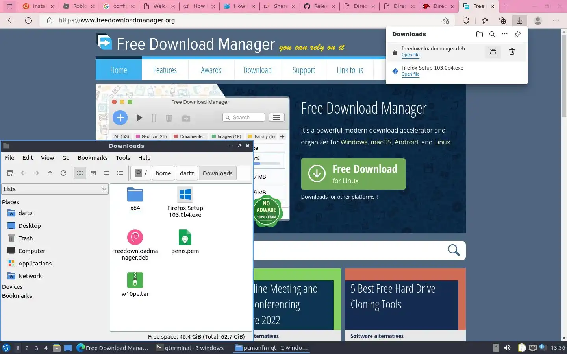Open more options in Edge Downloads panel
567x354 pixels.
tap(505, 34)
